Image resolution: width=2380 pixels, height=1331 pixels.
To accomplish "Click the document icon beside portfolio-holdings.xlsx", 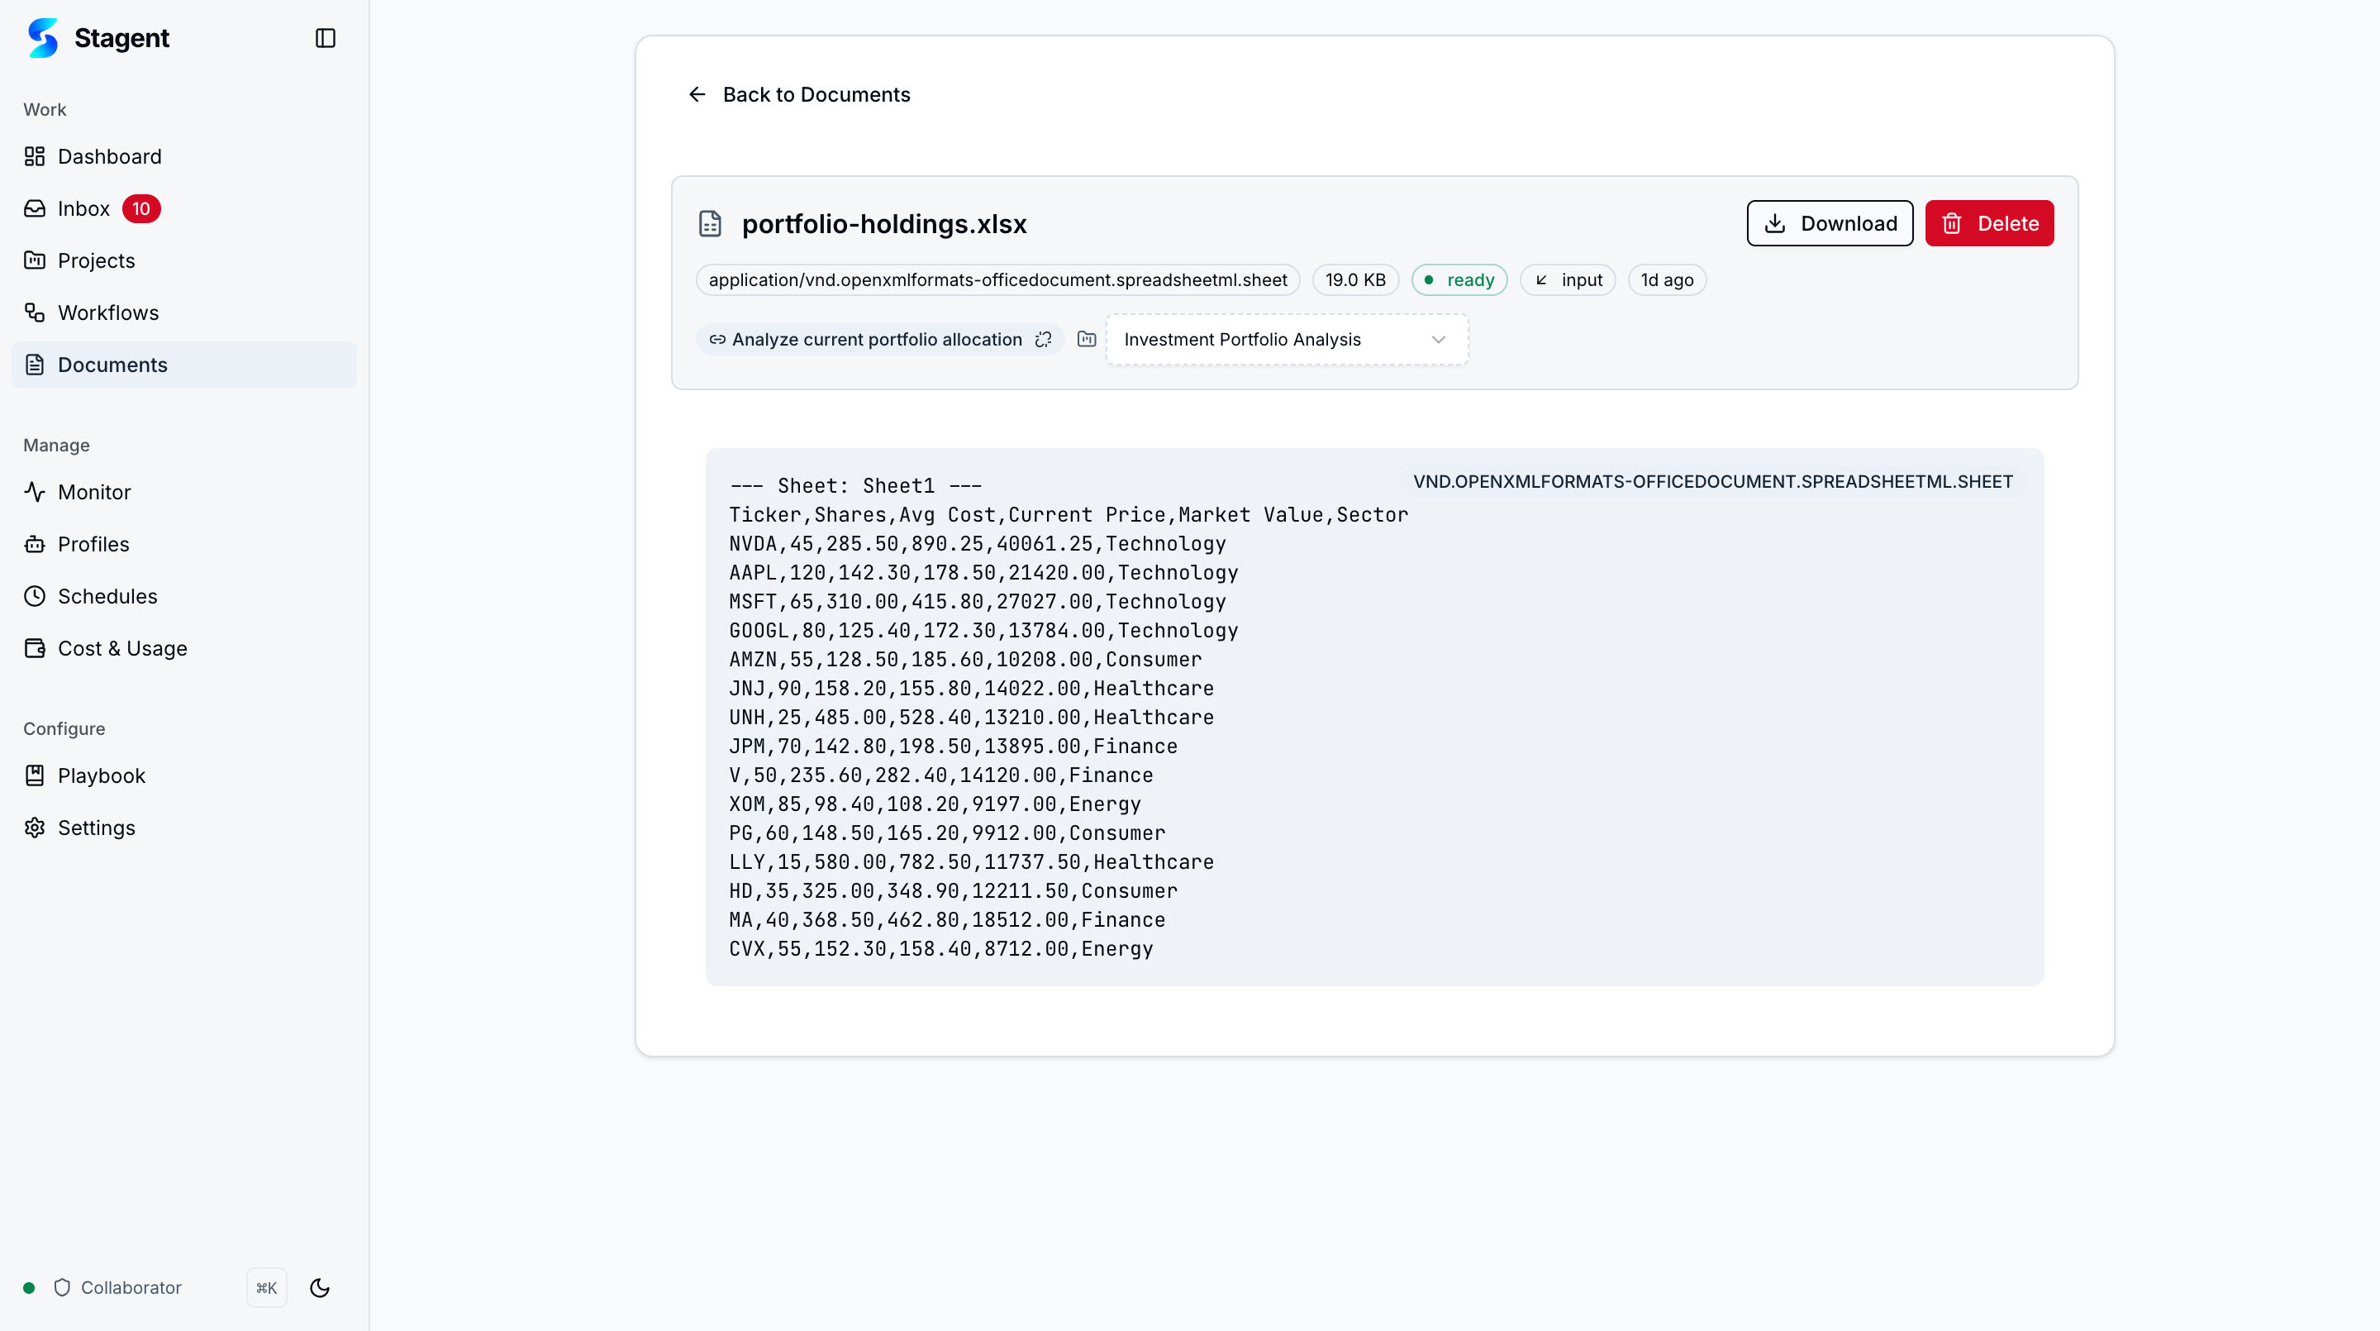I will (x=711, y=222).
